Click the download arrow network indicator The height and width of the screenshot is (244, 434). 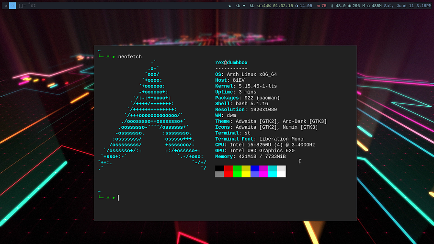click(x=230, y=6)
